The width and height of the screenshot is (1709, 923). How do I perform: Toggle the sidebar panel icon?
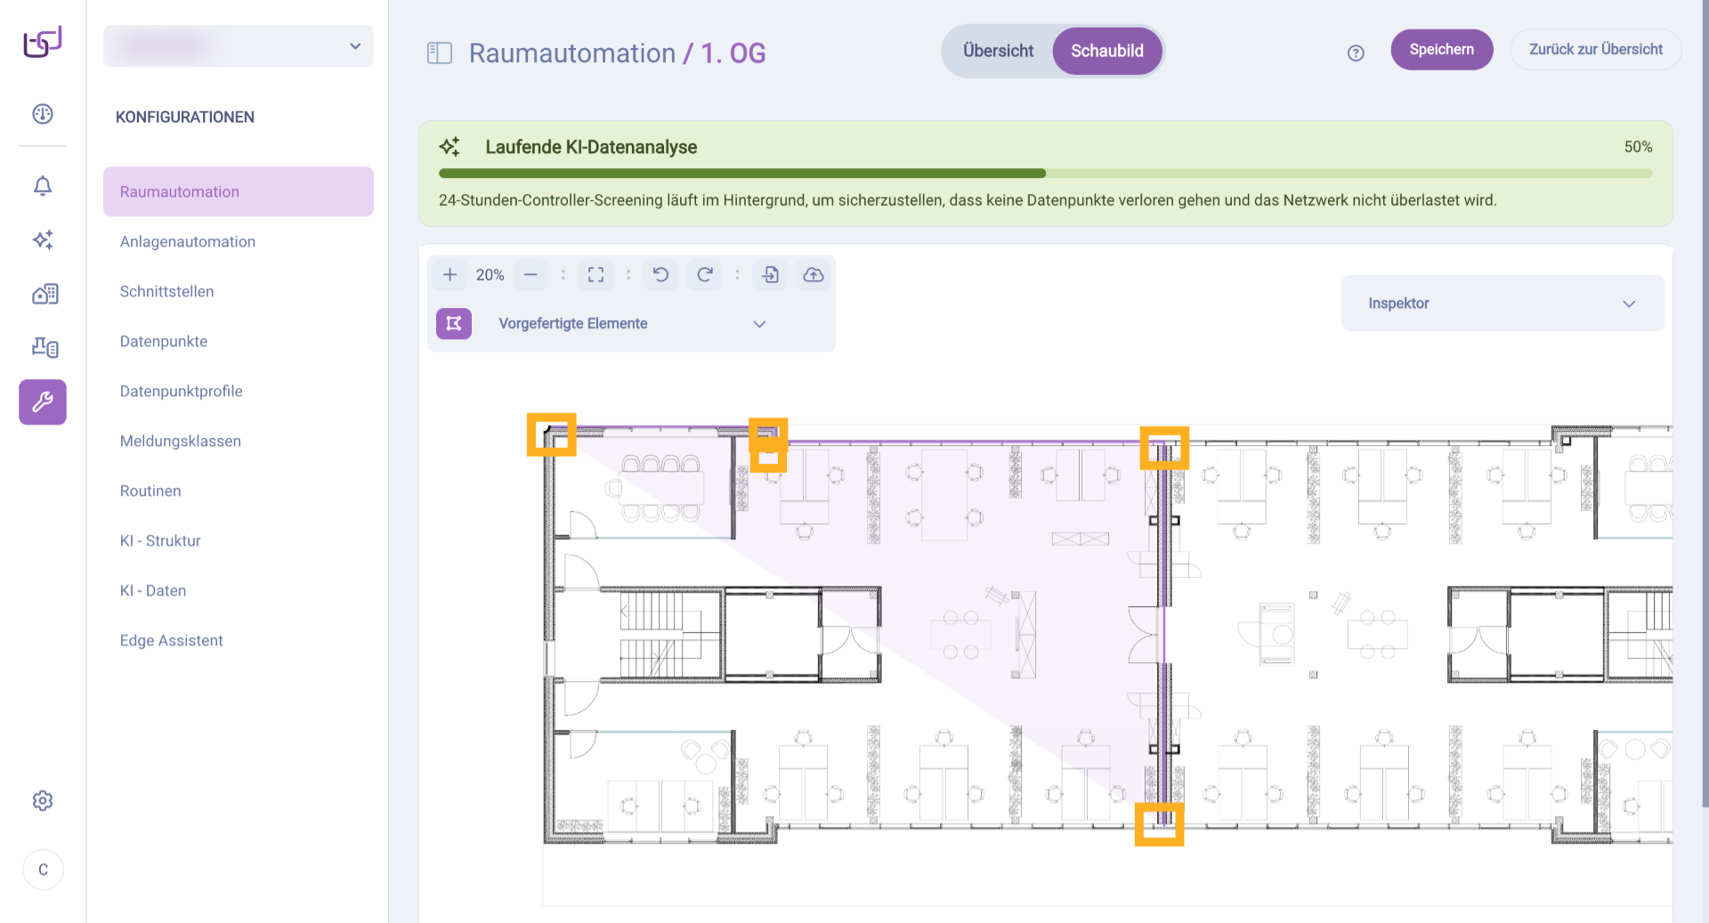pyautogui.click(x=440, y=53)
